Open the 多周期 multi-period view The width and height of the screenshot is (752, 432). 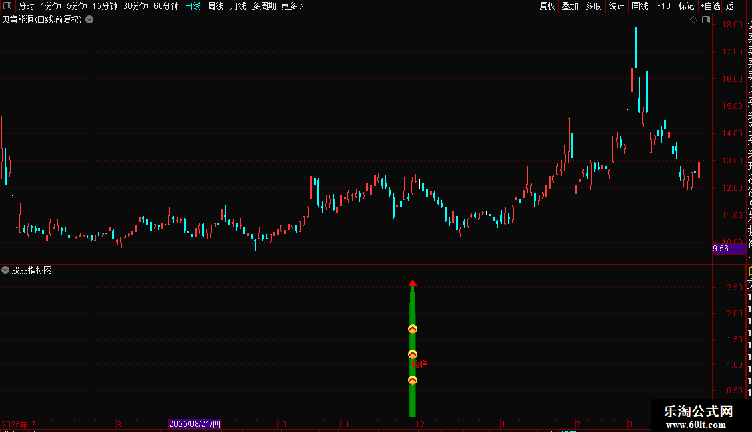tap(264, 6)
